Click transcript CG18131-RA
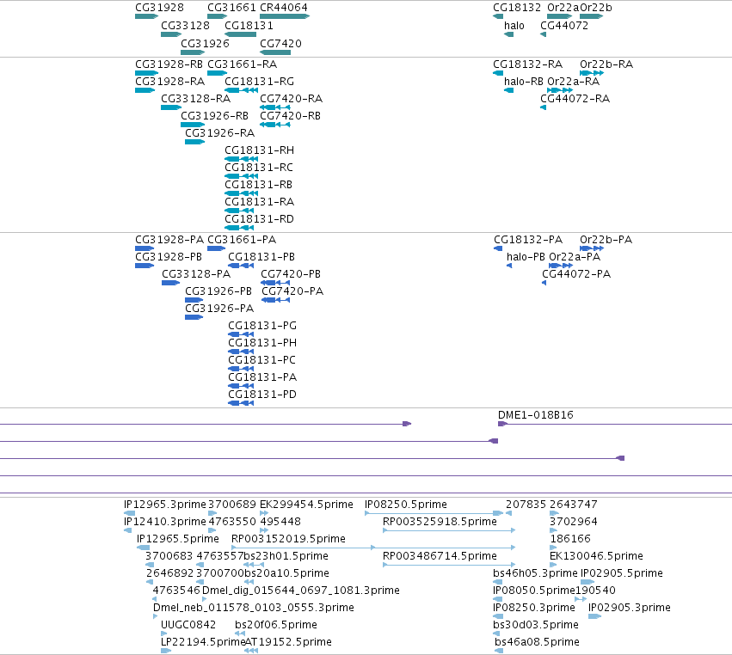Image resolution: width=732 pixels, height=655 pixels. point(260,201)
